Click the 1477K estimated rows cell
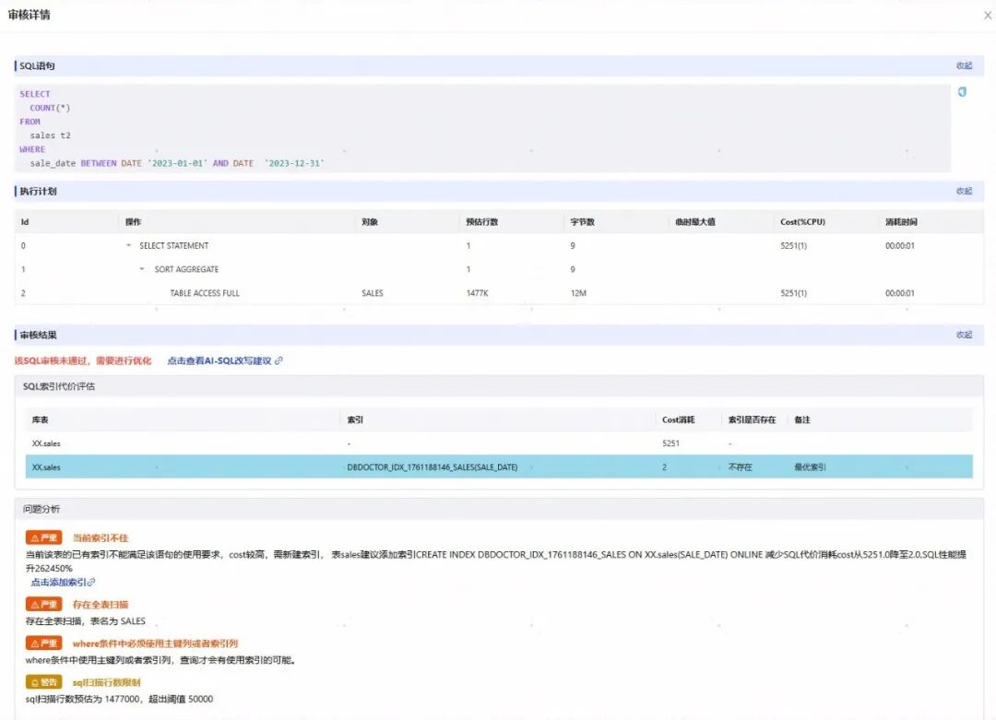 tap(478, 292)
